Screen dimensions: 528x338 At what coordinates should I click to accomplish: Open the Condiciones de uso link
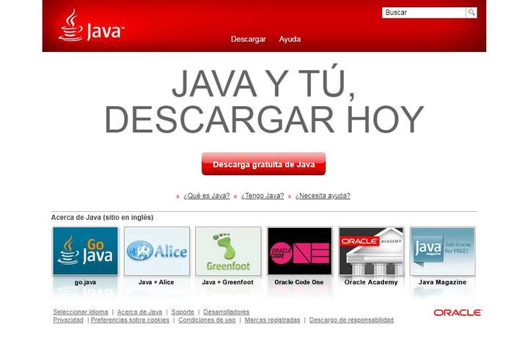[207, 320]
